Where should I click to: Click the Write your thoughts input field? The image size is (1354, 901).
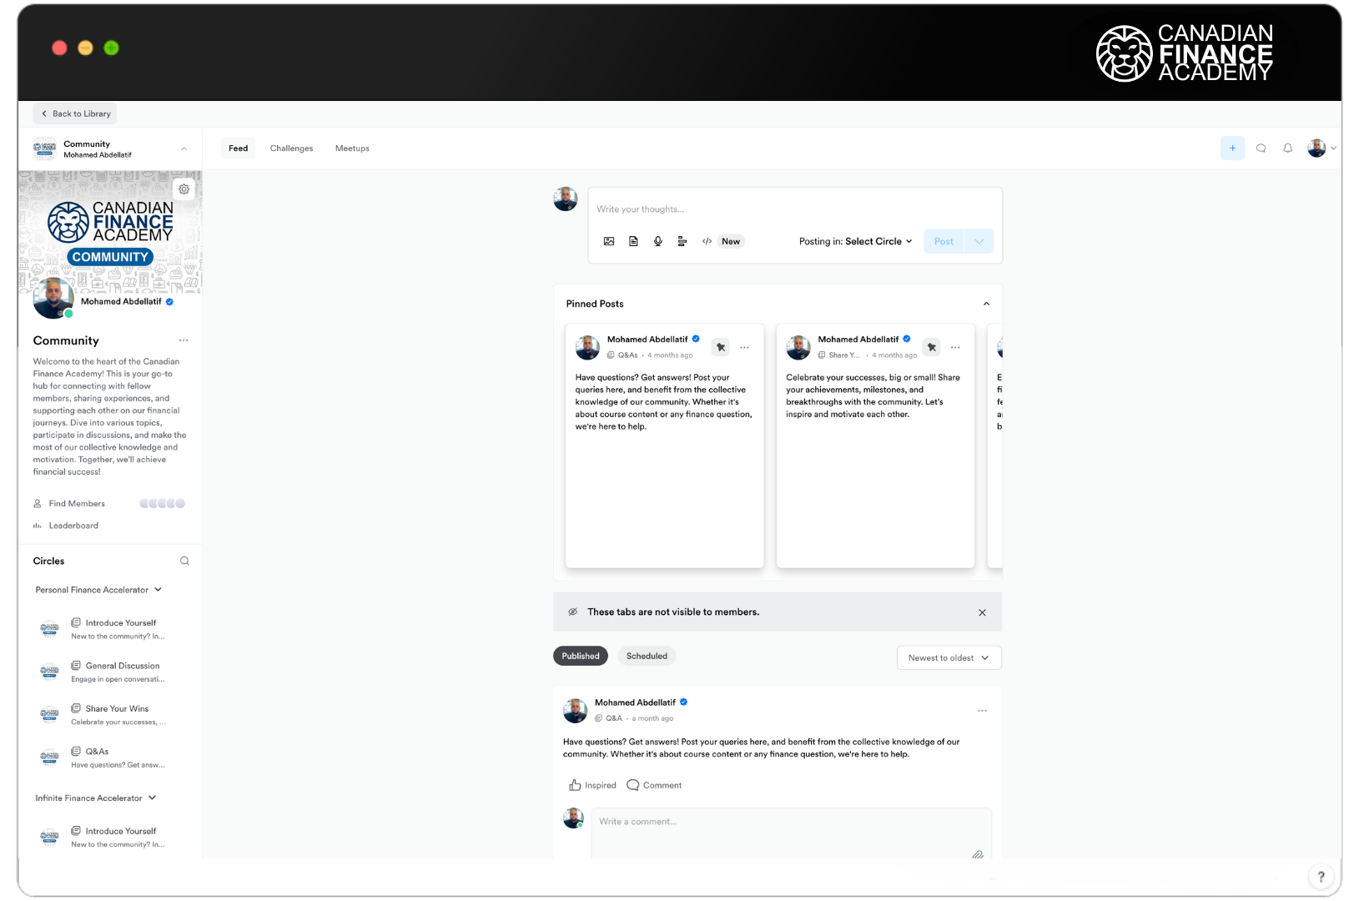tap(795, 209)
